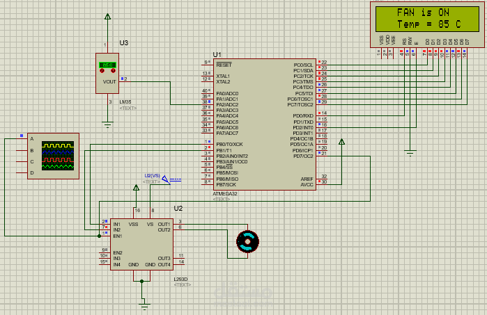Select the power terminal wired to AVCC
Image resolution: width=487 pixels, height=315 pixels.
point(341,142)
